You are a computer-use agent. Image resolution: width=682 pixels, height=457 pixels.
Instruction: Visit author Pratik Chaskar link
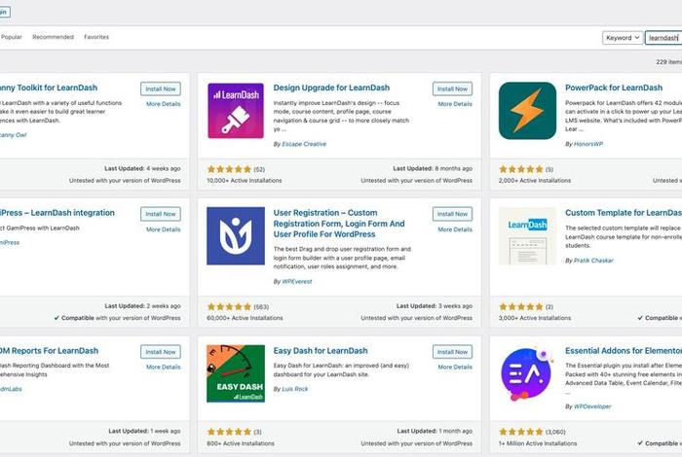pos(593,261)
